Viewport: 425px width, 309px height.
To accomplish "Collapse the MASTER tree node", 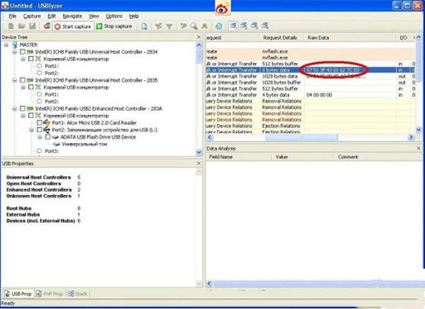I will (x=6, y=45).
